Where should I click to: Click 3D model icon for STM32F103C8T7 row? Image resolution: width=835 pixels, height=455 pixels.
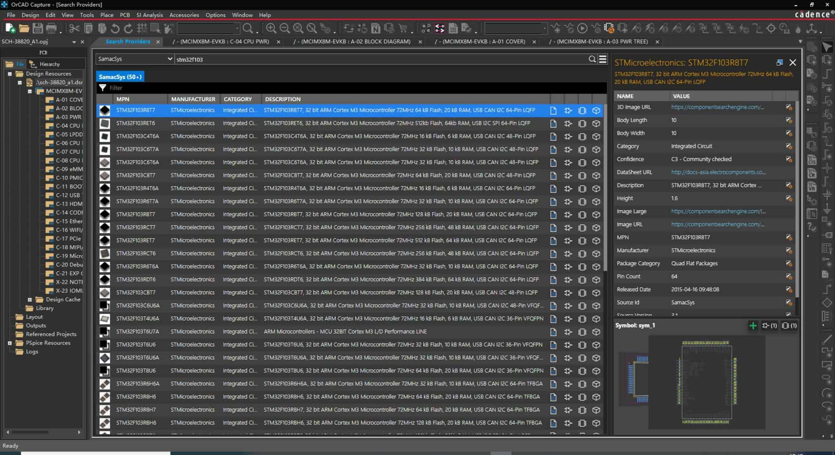coord(596,175)
